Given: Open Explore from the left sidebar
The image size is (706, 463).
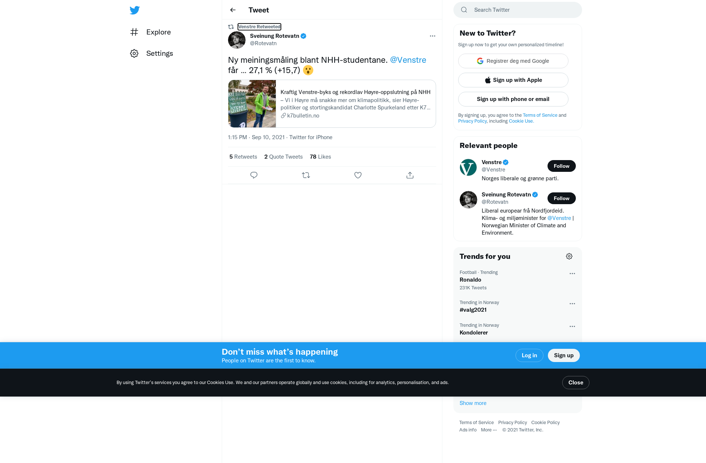Looking at the screenshot, I should pos(150,32).
